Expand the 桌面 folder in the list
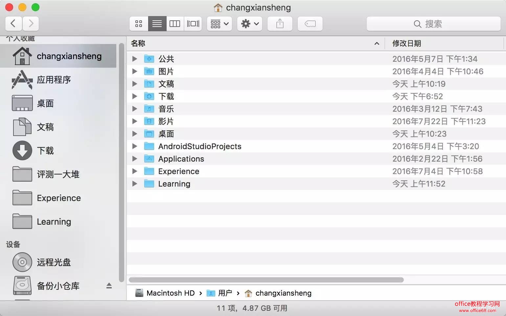Image resolution: width=506 pixels, height=316 pixels. [134, 134]
